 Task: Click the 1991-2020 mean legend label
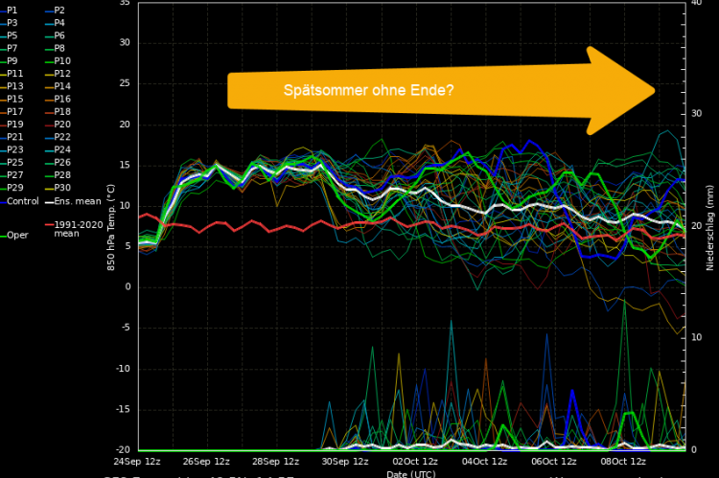75,226
